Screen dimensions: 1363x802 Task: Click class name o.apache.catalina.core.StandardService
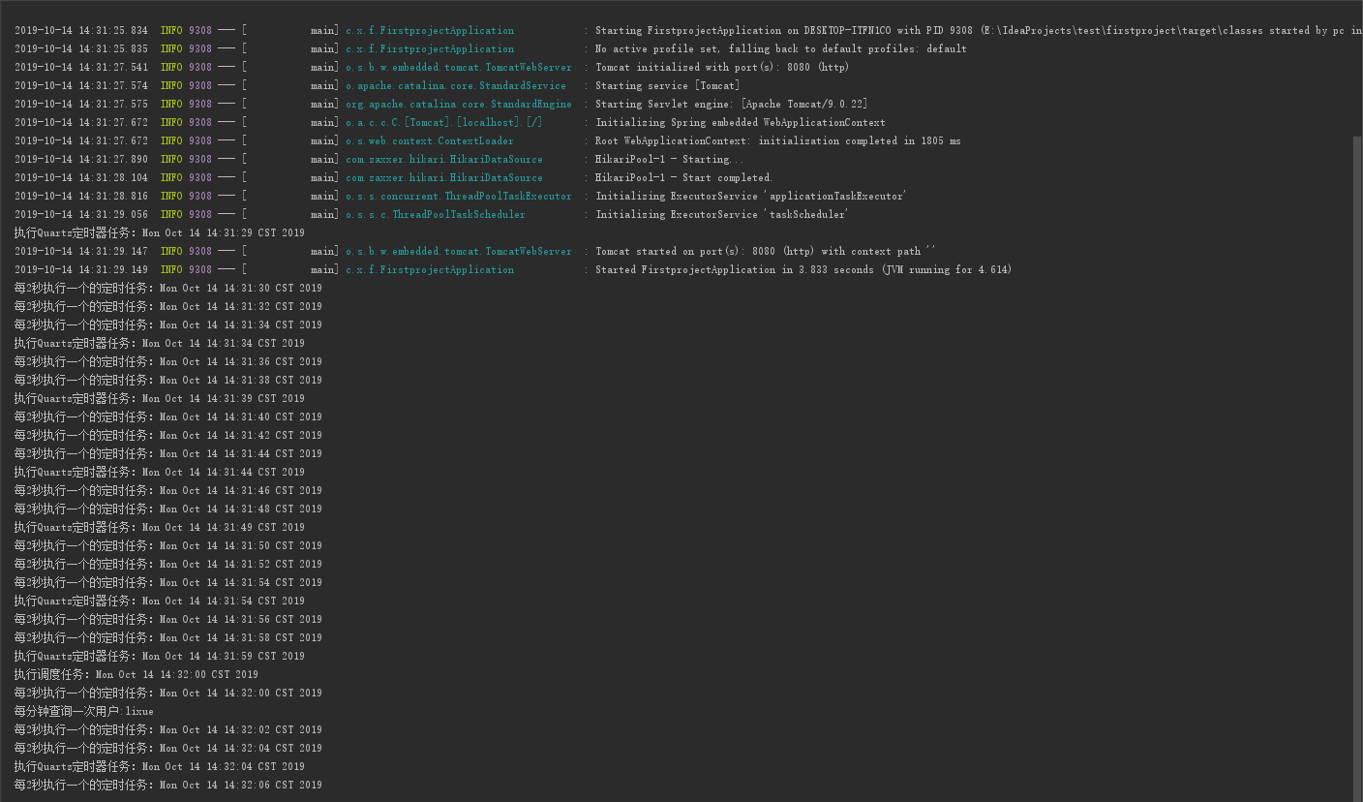(456, 86)
